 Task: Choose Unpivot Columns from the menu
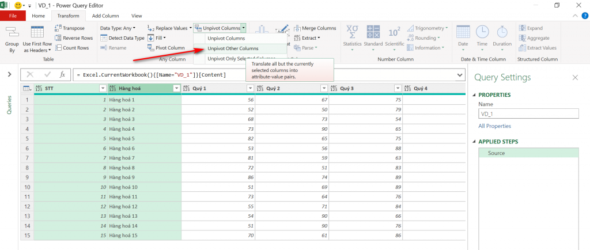click(240, 39)
